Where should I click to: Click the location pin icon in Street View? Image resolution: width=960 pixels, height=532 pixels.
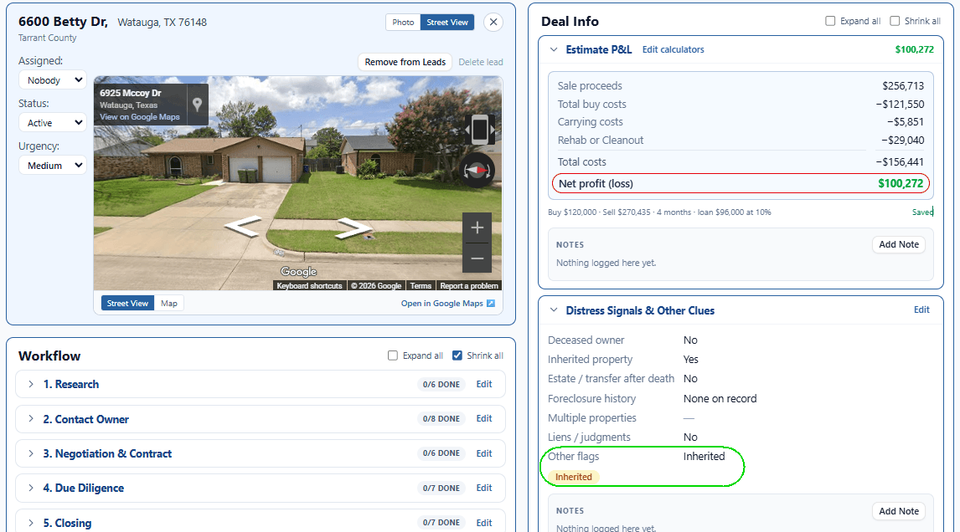tap(197, 105)
